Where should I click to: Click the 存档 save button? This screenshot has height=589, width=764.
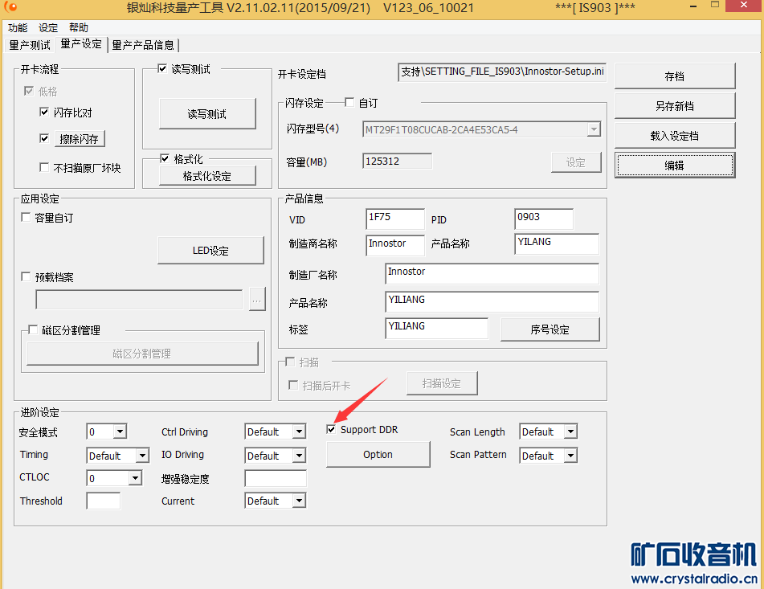pos(675,76)
